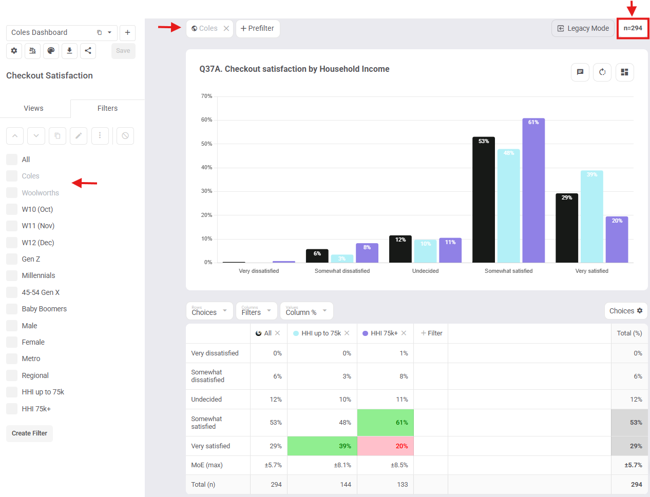Click the weighting balance scale icon
Screen dimensions: 650x497
coord(32,51)
